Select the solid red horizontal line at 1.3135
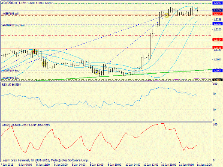This screenshot has height=167, width=223. click(106, 48)
